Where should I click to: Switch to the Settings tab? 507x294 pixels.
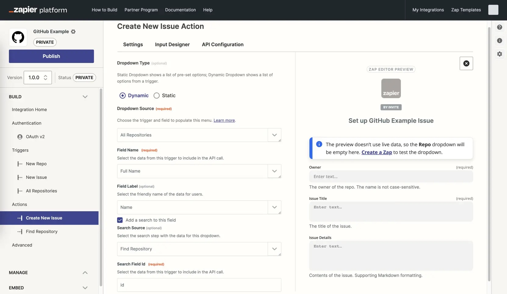[133, 44]
